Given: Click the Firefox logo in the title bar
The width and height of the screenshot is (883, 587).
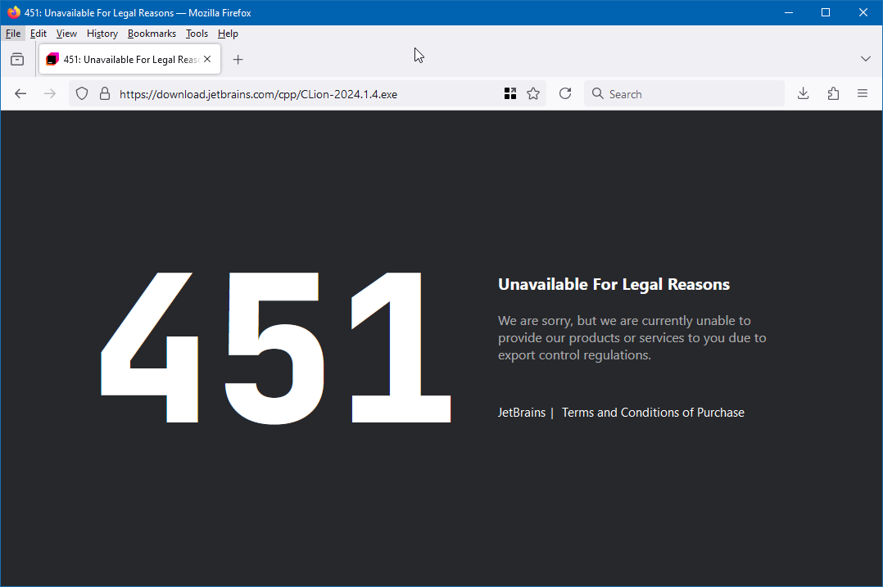Looking at the screenshot, I should tap(13, 12).
